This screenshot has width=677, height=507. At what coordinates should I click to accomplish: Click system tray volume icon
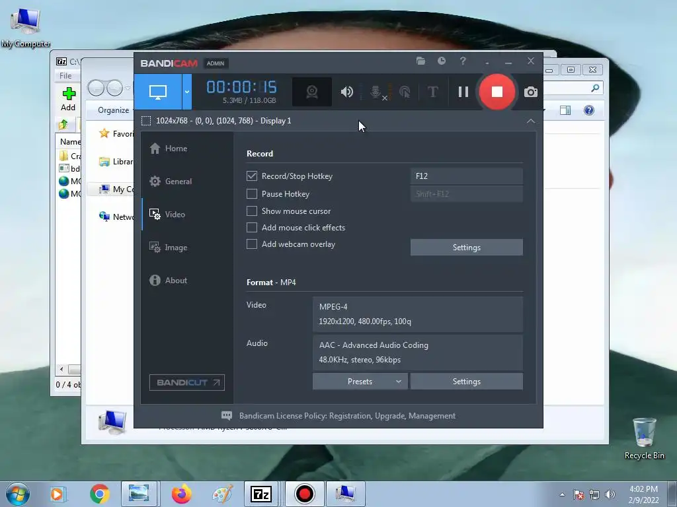pos(610,494)
